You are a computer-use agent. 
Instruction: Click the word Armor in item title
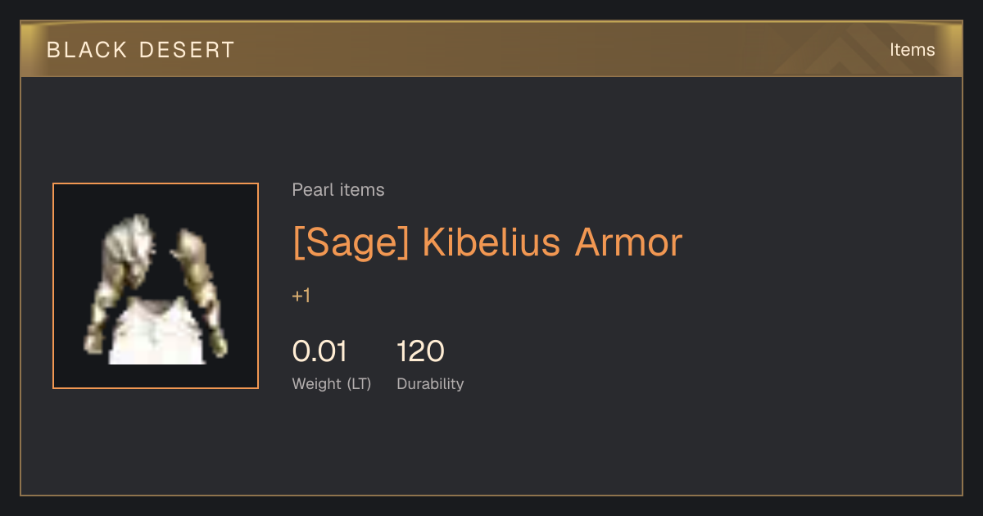[x=628, y=242]
